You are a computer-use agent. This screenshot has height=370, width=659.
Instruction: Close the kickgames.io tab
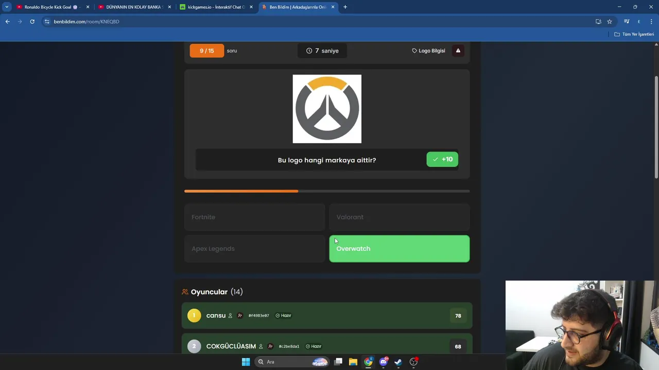[x=251, y=7]
